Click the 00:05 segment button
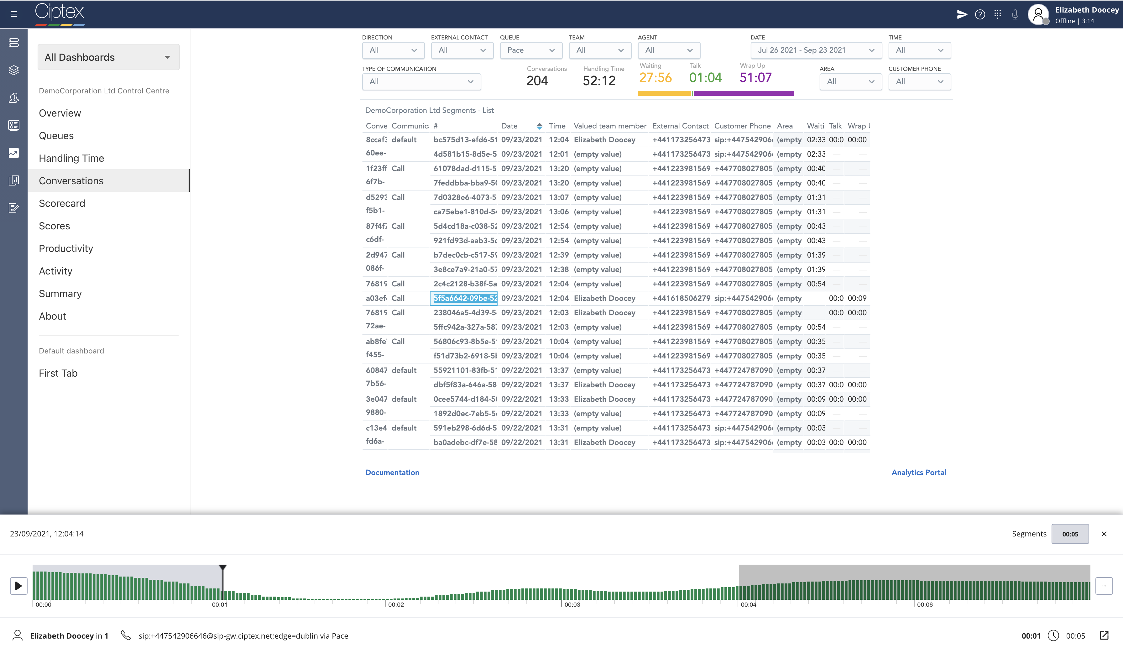1123x653 pixels. coord(1070,534)
